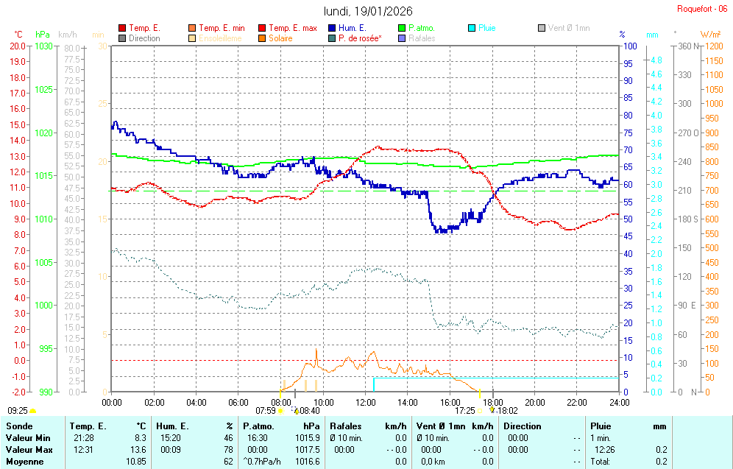Click the P. de rosée legend square
This screenshot has width=733, height=469.
click(332, 38)
